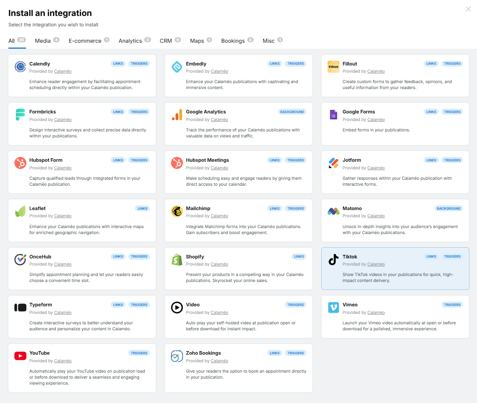Select the Vimeo logo icon
Image resolution: width=477 pixels, height=403 pixels.
tap(333, 308)
